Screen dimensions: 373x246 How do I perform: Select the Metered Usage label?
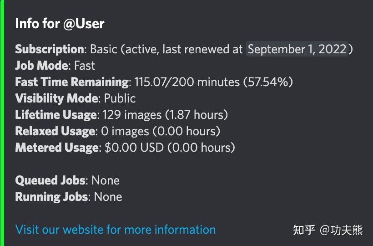pos(57,148)
